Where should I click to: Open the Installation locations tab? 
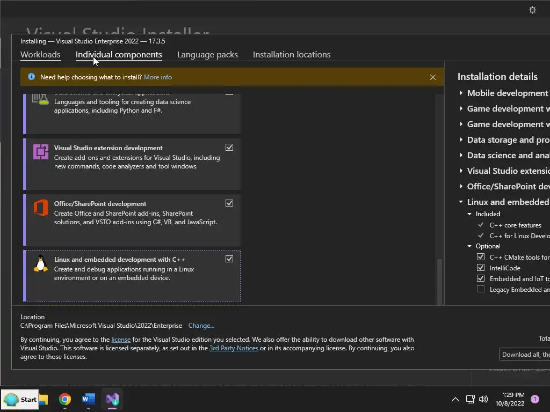tap(292, 55)
